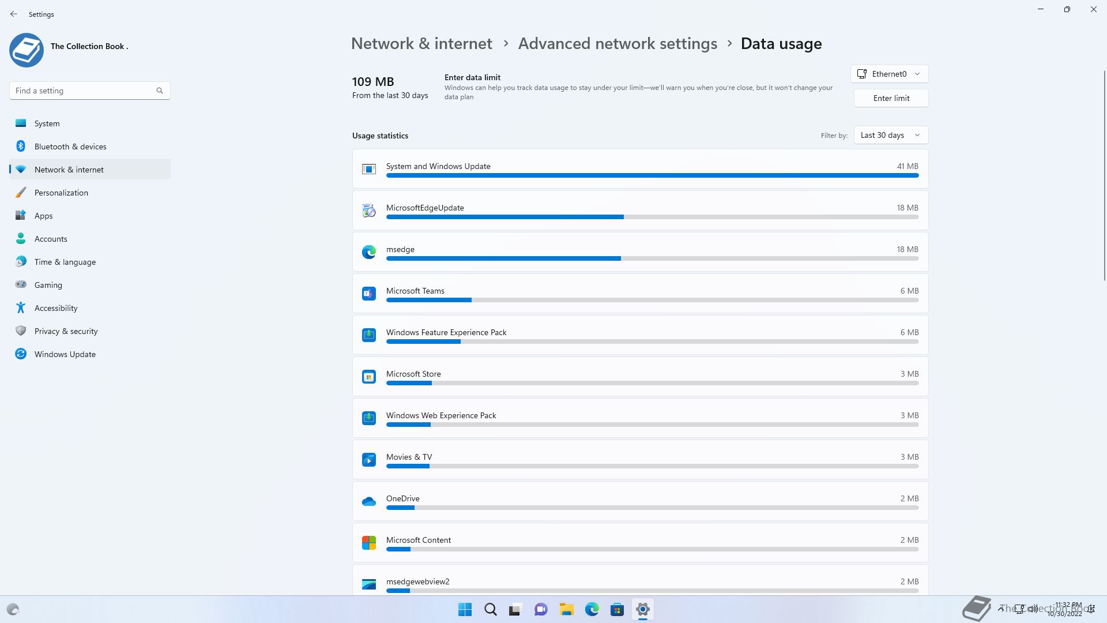Click the back arrow in Settings
This screenshot has height=623, width=1107.
tap(14, 14)
